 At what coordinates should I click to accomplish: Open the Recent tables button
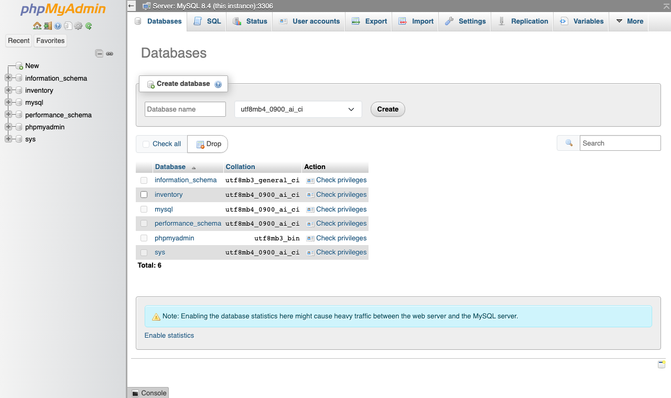(19, 41)
